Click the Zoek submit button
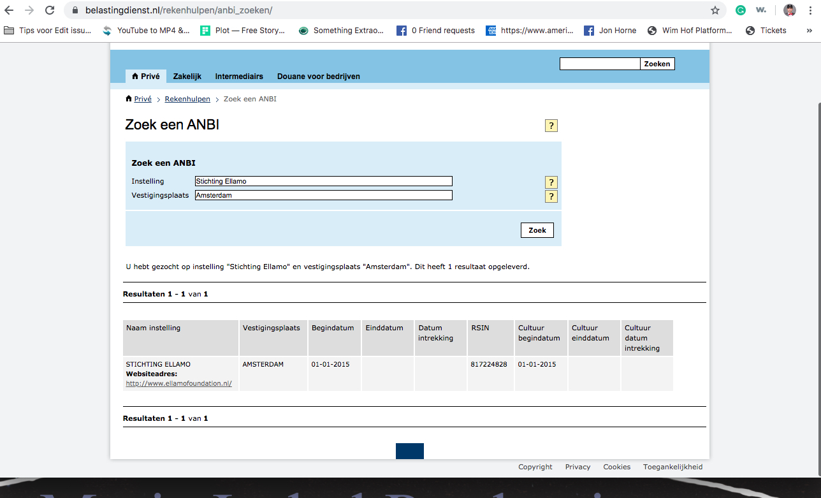This screenshot has width=821, height=498. click(x=537, y=230)
